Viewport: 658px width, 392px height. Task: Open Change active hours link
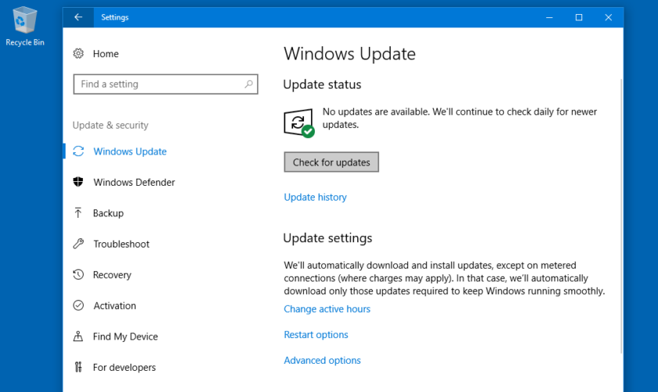327,309
